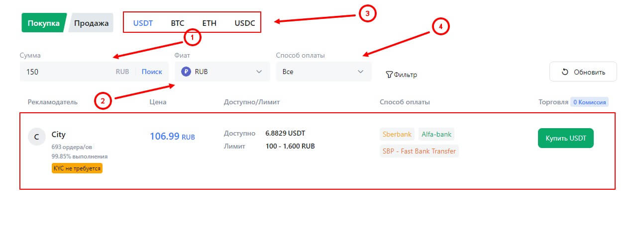
Task: Expand the Способ оплаты dropdown
Action: click(323, 72)
